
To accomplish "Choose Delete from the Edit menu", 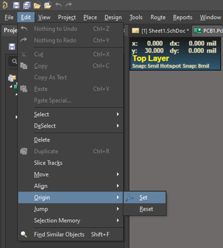I will (x=71, y=140).
